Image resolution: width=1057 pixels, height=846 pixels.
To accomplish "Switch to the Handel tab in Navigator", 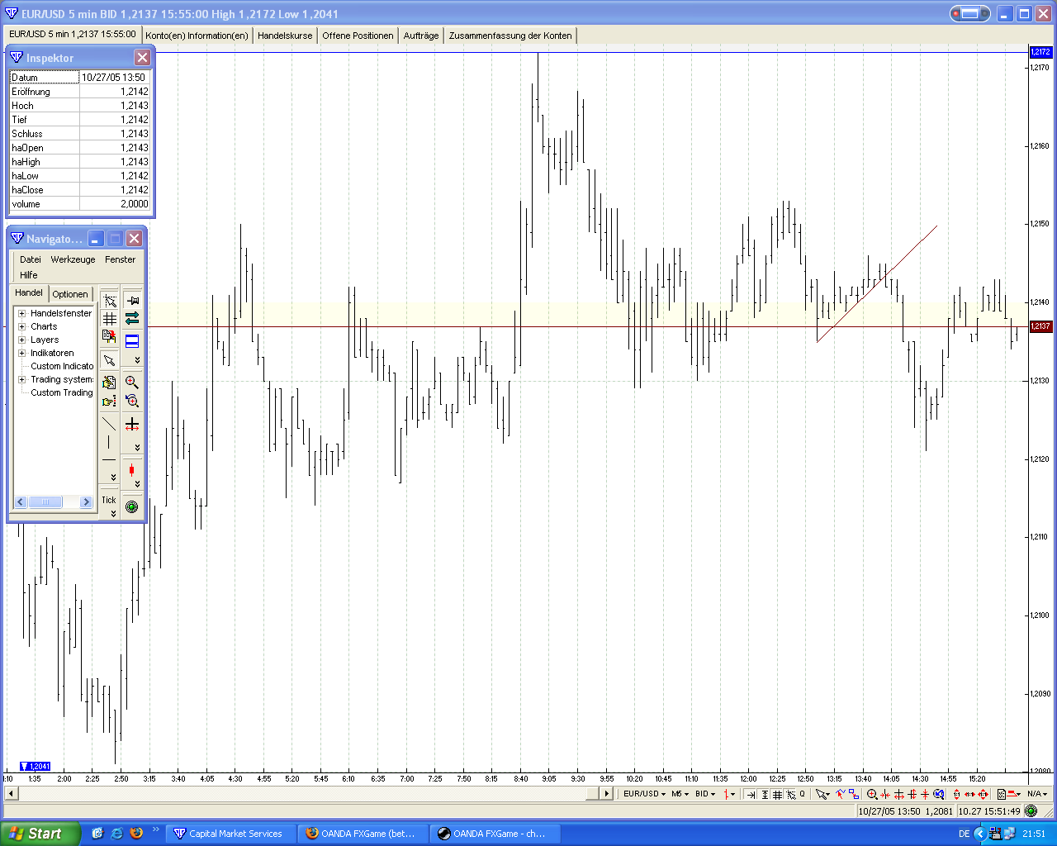I will tap(29, 292).
